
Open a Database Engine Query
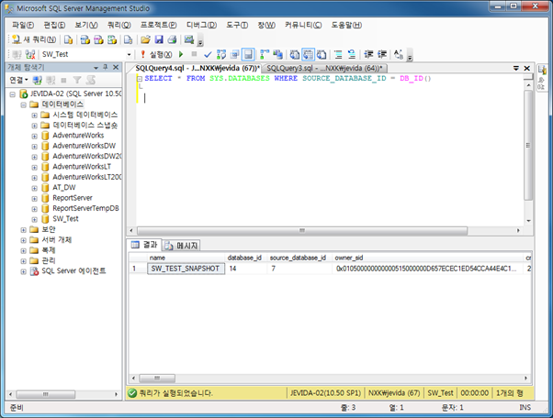pos(68,39)
